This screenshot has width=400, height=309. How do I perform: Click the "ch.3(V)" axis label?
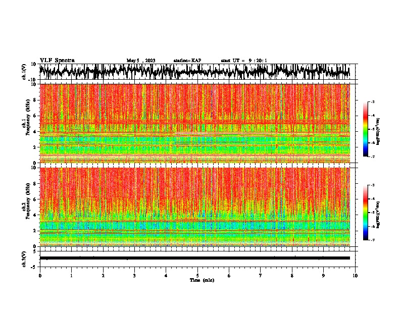(x=24, y=259)
